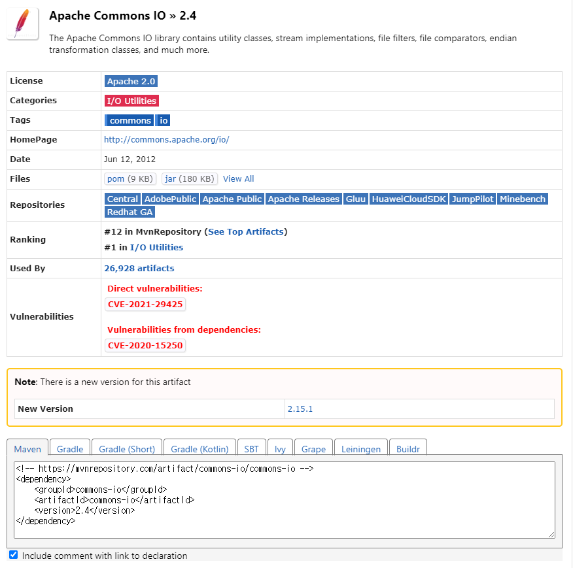This screenshot has width=573, height=568.
Task: Open the Central repository badge
Action: pos(122,199)
